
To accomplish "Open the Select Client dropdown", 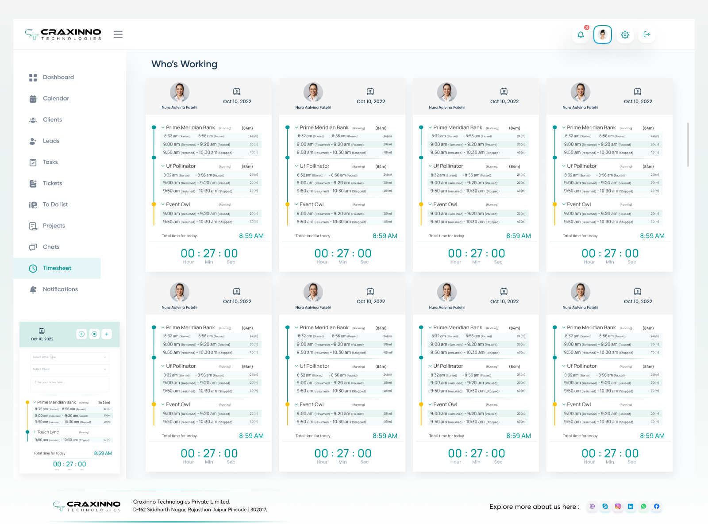I will click(x=69, y=369).
